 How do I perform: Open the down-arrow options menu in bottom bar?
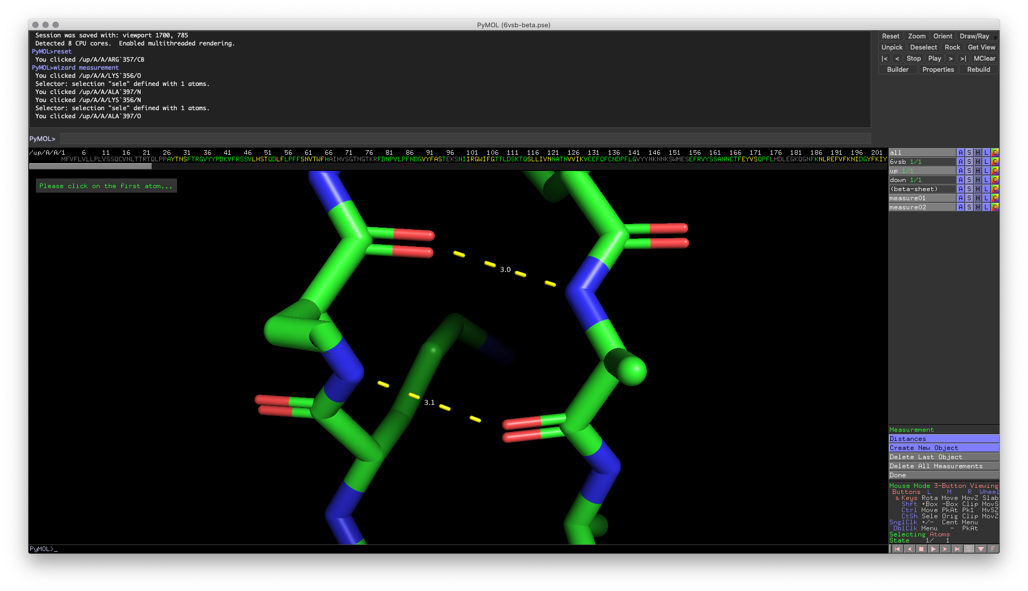tap(981, 549)
